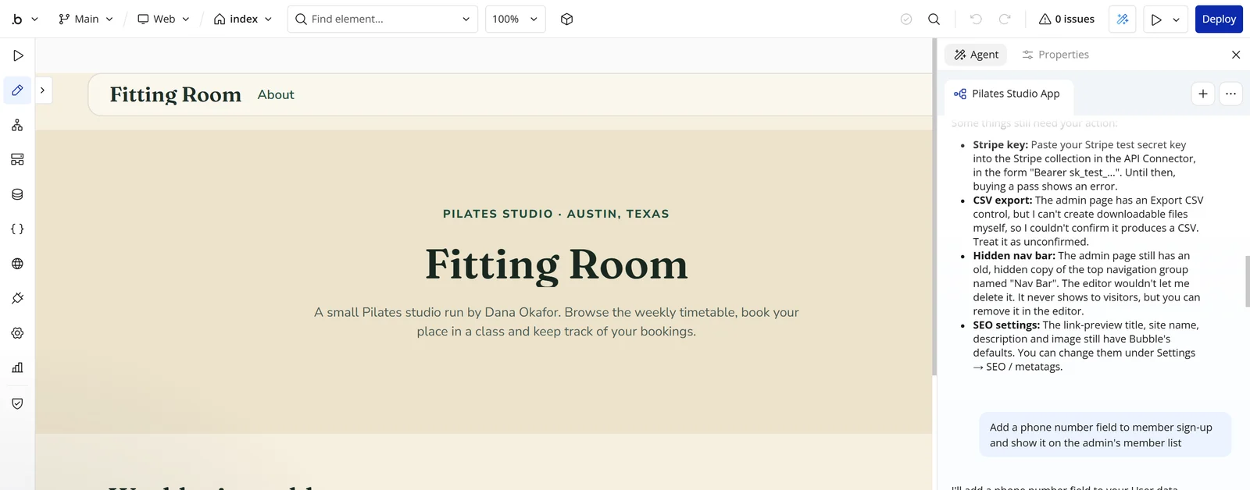
Task: Click the magnifier search icon near undo
Action: [934, 19]
